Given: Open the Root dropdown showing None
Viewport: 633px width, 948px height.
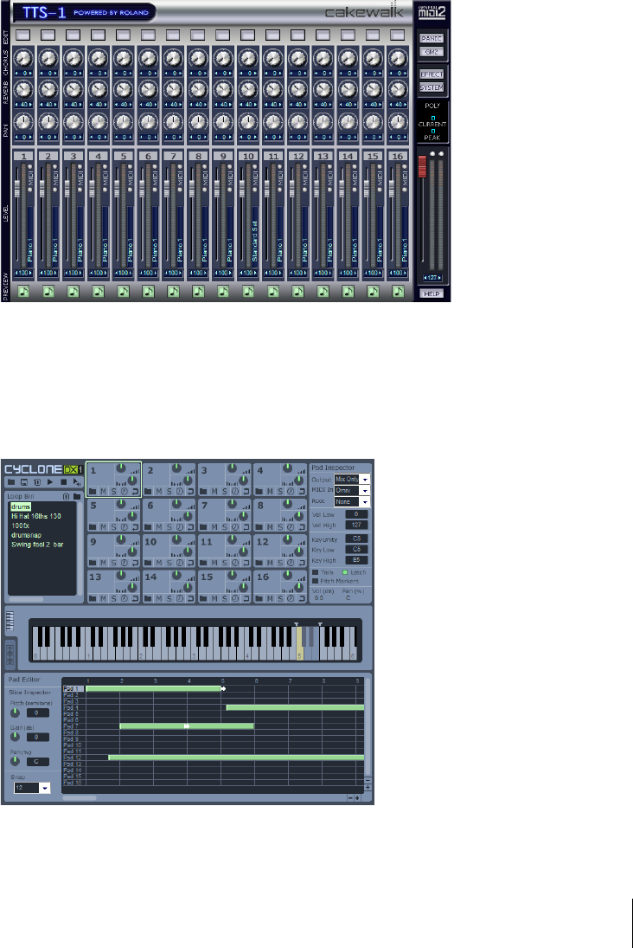Looking at the screenshot, I should pos(352,501).
